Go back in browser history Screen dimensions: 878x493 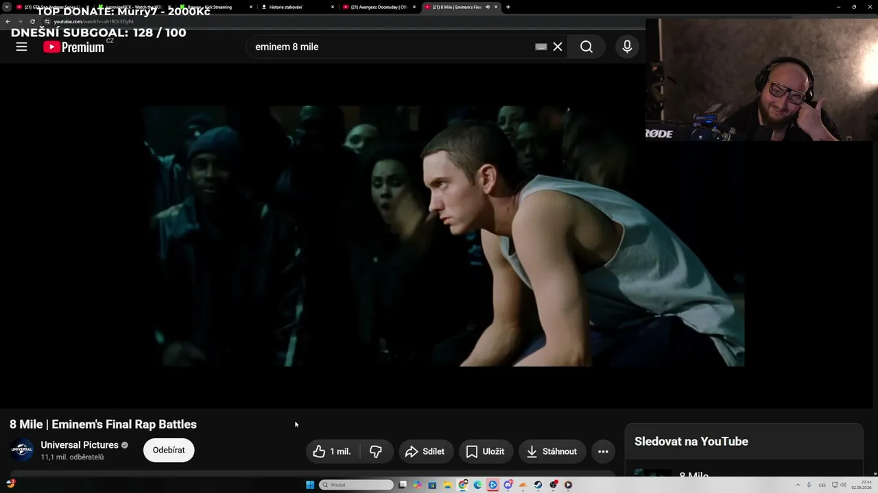pos(8,21)
